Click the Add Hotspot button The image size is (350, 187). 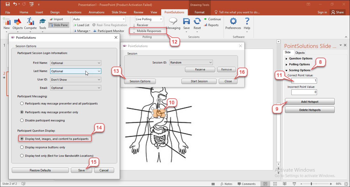coord(310,102)
